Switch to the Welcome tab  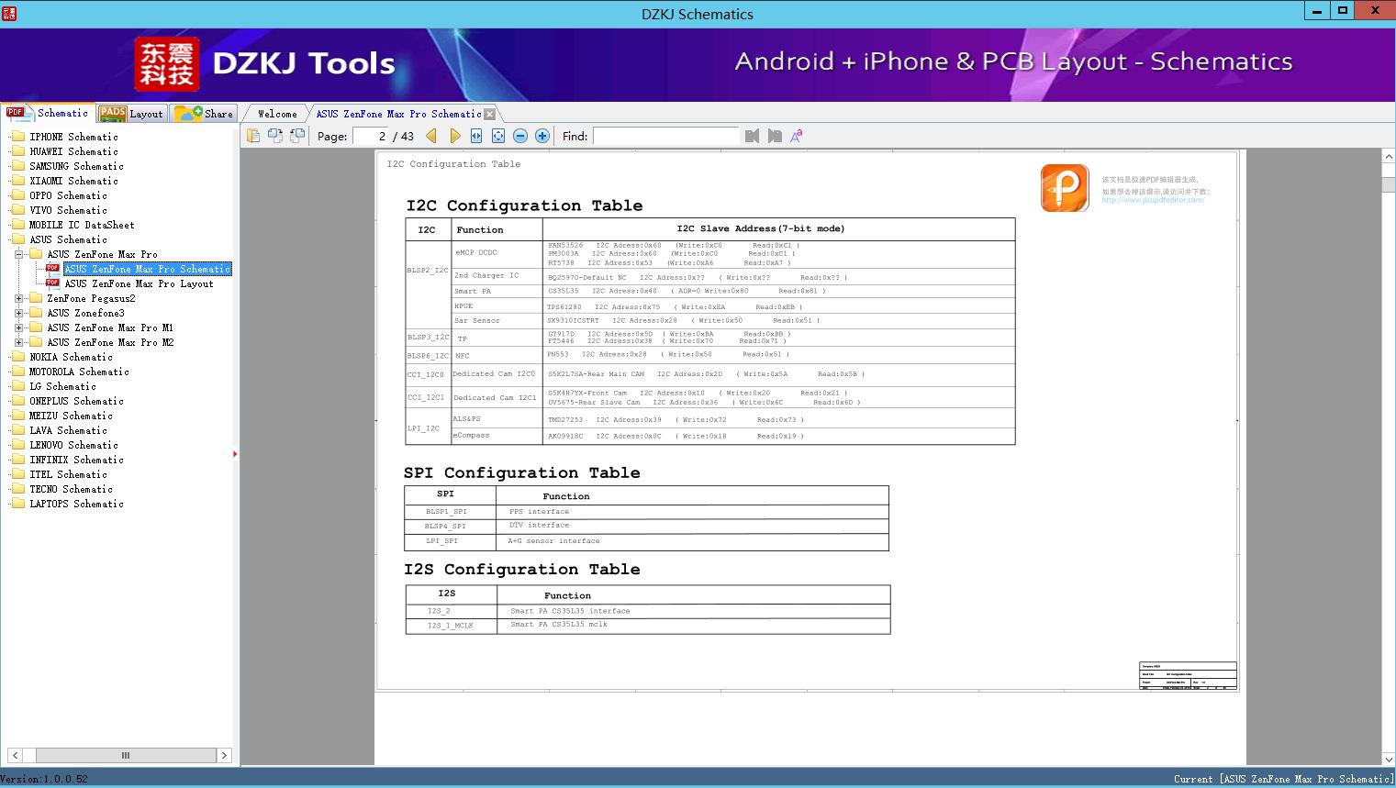[x=277, y=114]
